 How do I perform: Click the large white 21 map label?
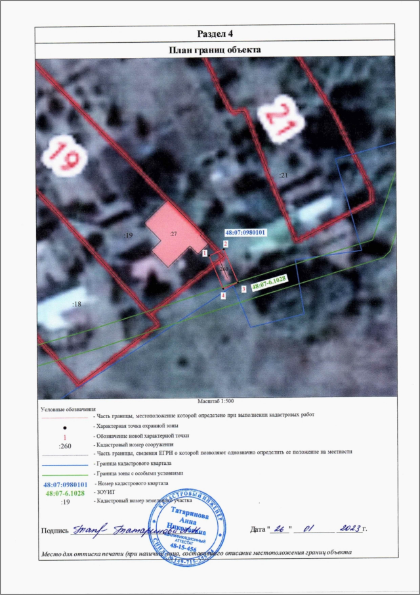(280, 120)
